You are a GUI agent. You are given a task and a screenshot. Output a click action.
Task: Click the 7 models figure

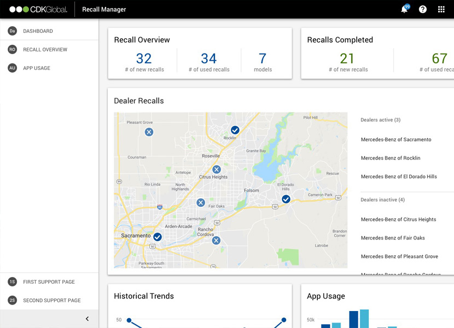click(263, 58)
